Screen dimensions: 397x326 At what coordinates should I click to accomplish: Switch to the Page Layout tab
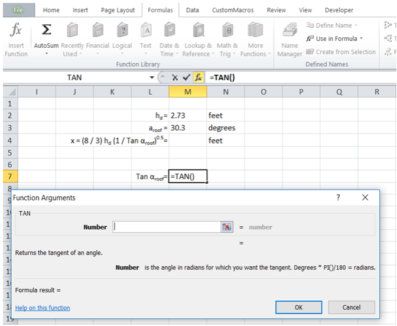[x=118, y=10]
